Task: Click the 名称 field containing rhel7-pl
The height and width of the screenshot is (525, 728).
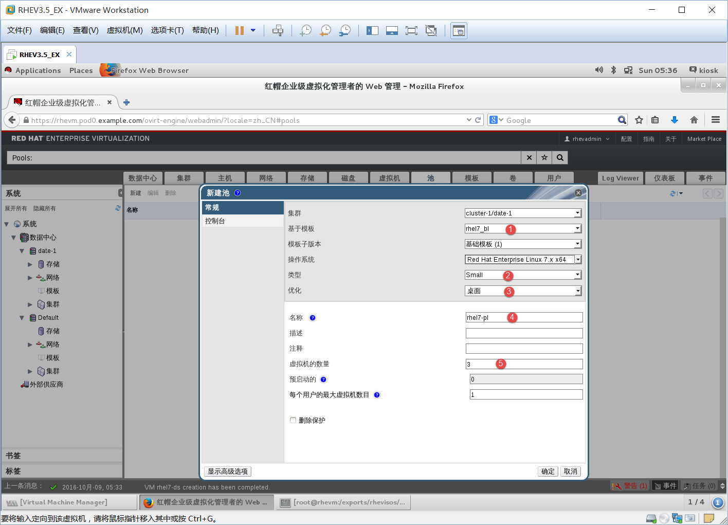Action: pyautogui.click(x=524, y=317)
